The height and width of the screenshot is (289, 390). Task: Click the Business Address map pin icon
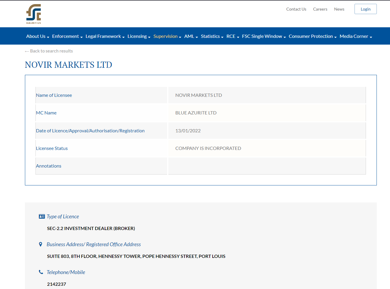pyautogui.click(x=40, y=244)
